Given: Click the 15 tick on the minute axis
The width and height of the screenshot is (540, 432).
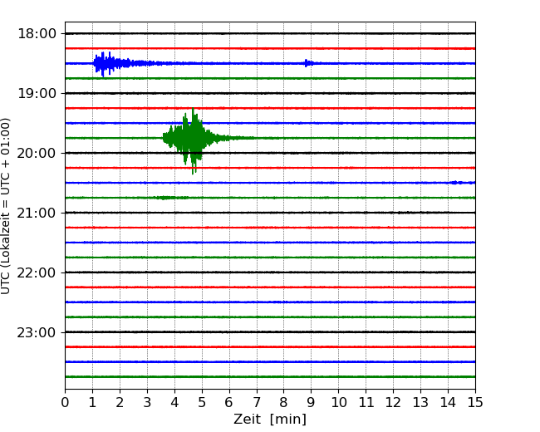Looking at the screenshot, I should (x=475, y=402).
